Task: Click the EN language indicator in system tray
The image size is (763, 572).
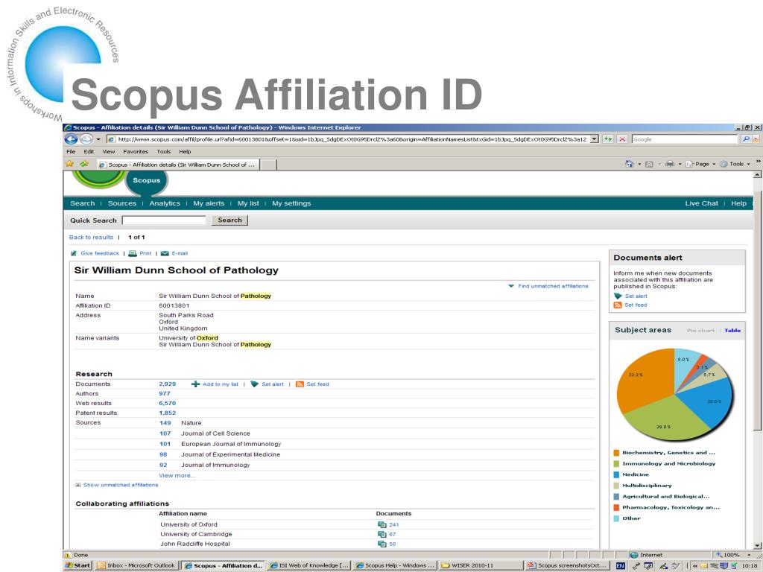Action: point(621,566)
